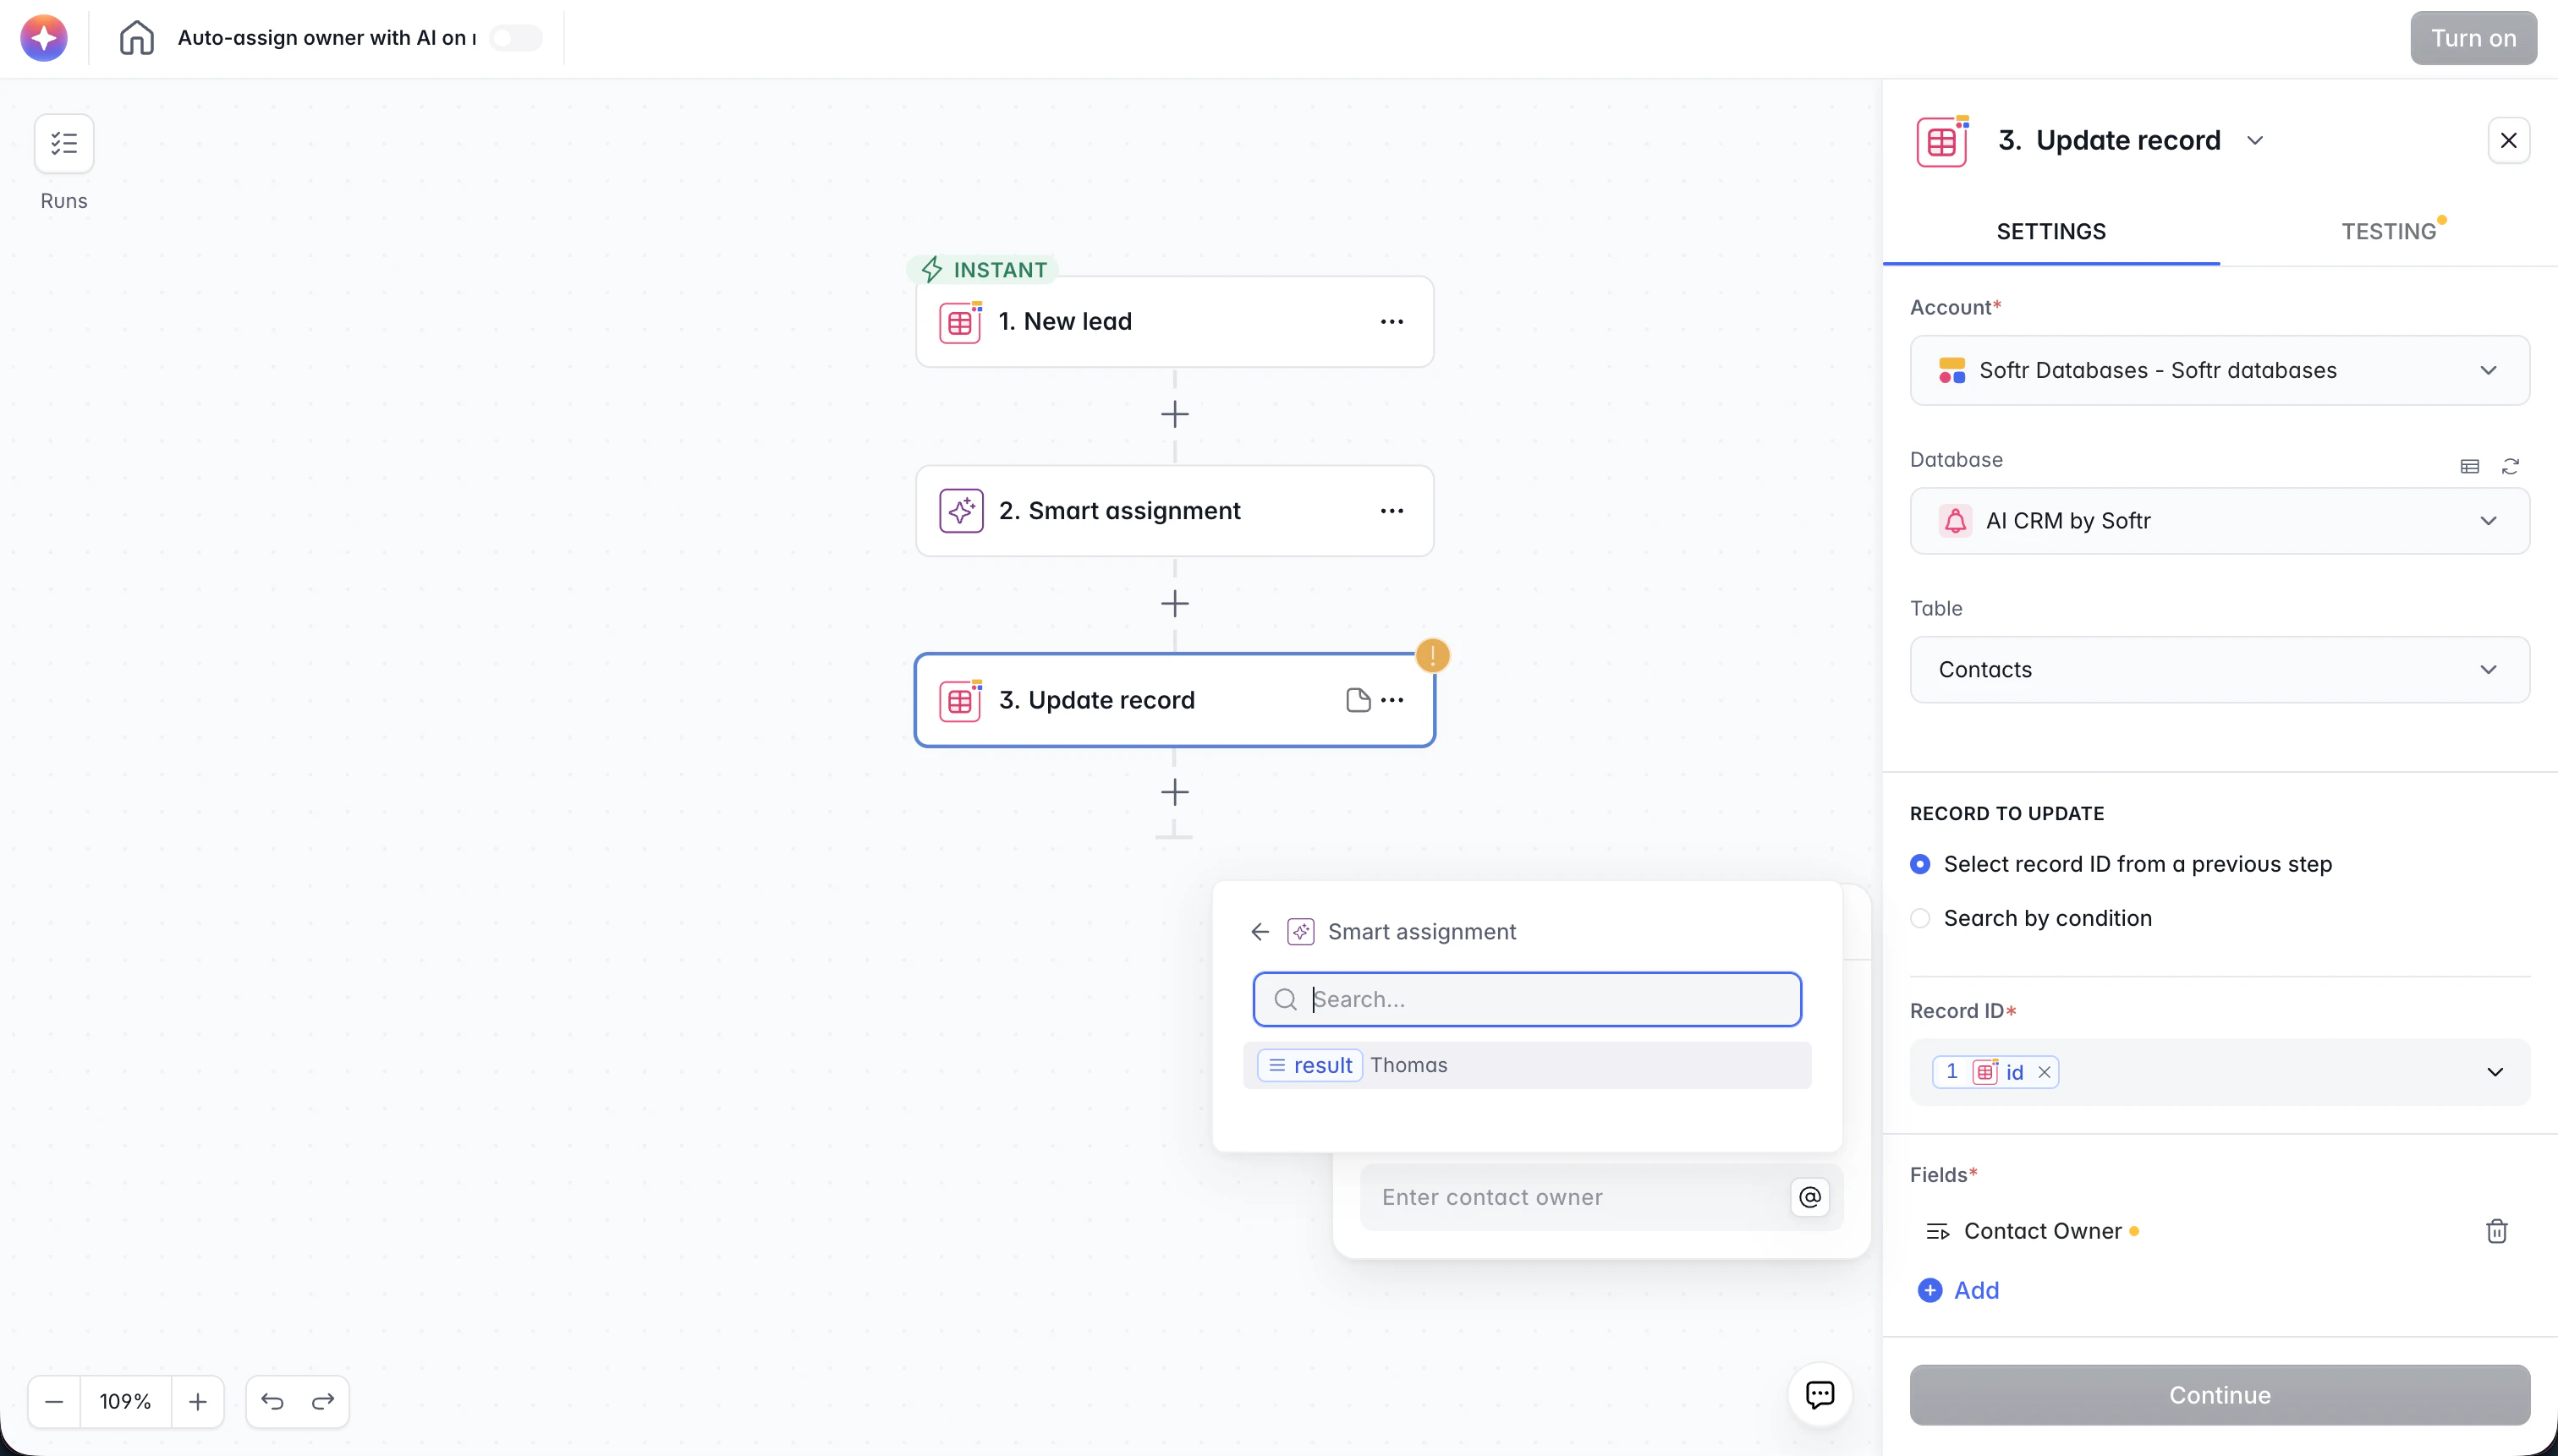Expand the Table Contacts dropdown
The image size is (2558, 1456).
coord(2219,670)
